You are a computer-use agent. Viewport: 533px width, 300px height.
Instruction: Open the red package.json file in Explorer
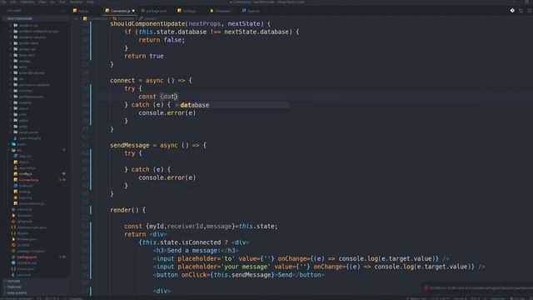tap(27, 257)
